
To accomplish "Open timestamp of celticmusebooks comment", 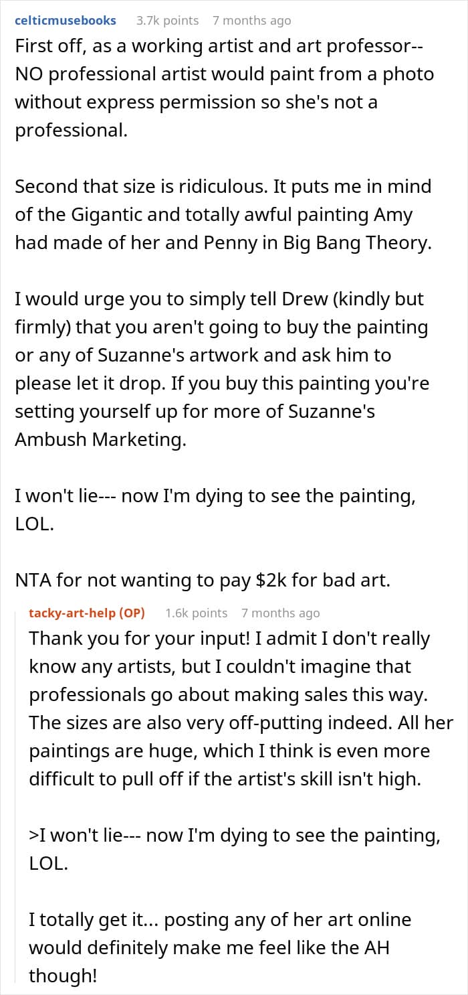I will point(251,20).
